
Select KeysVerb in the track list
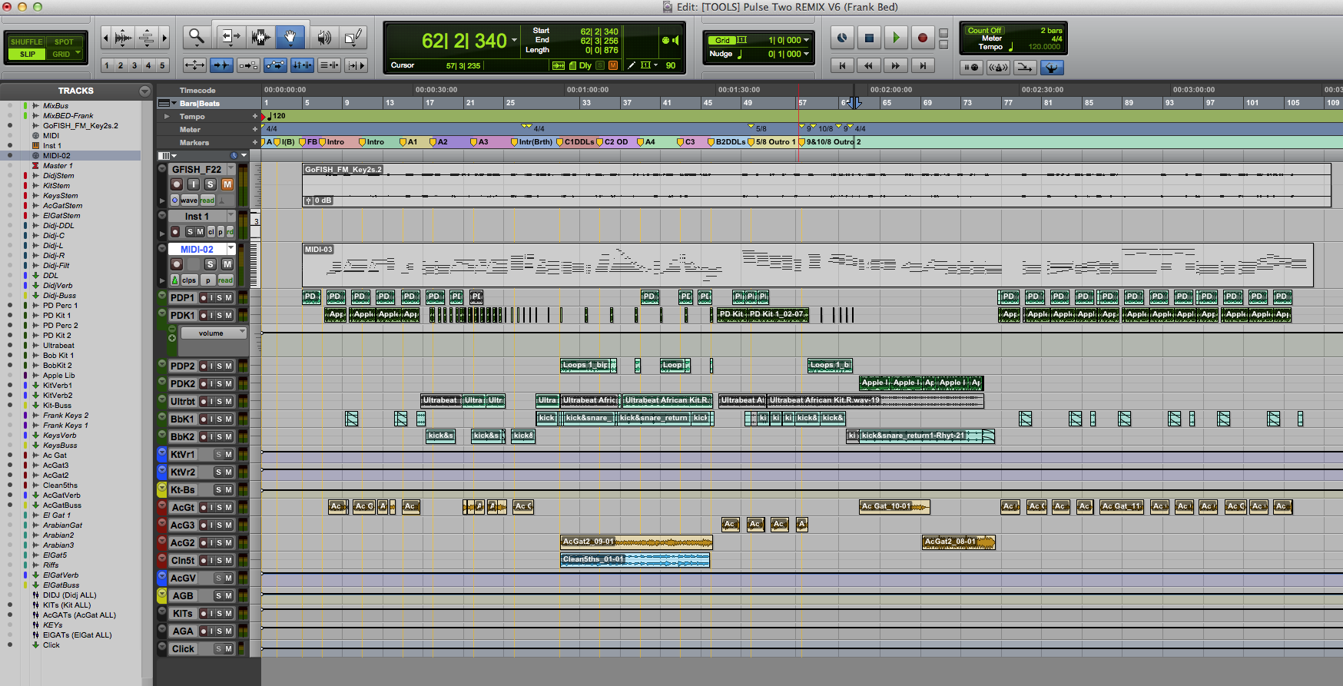point(59,436)
